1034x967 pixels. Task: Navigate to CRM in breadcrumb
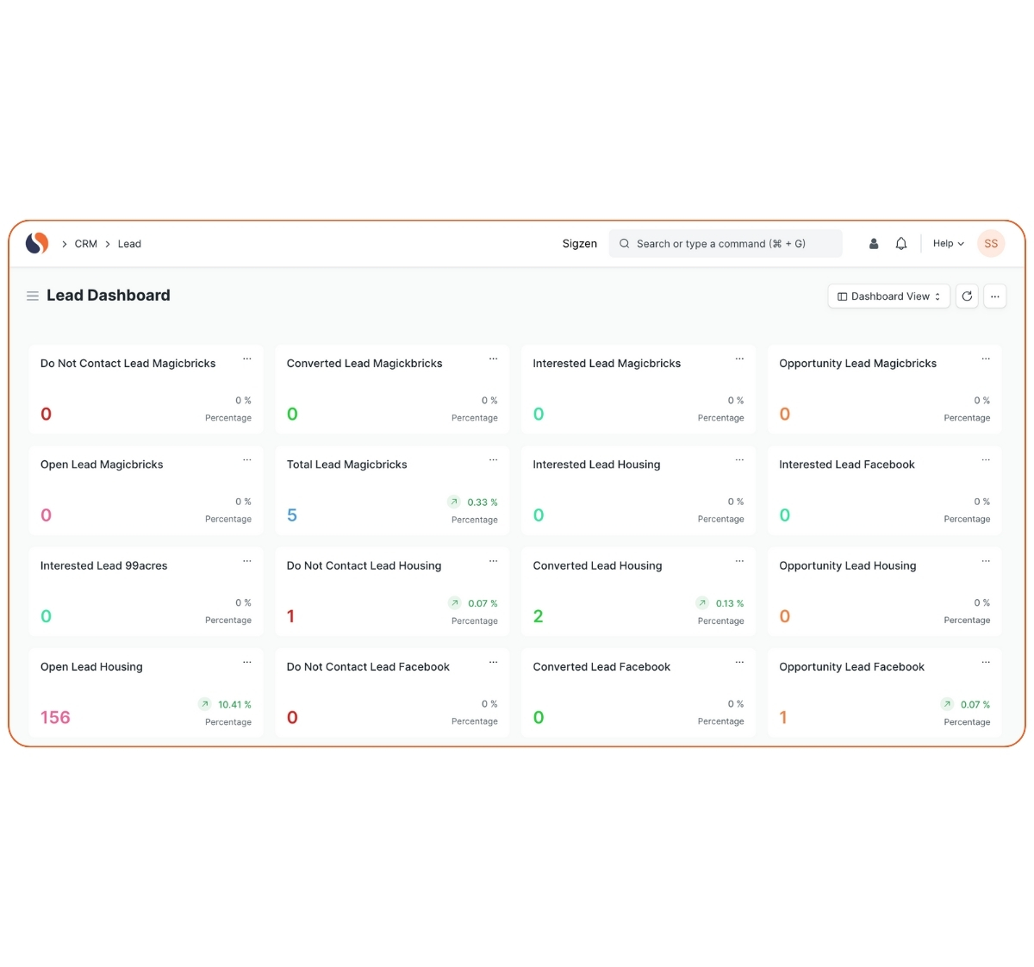pyautogui.click(x=86, y=245)
